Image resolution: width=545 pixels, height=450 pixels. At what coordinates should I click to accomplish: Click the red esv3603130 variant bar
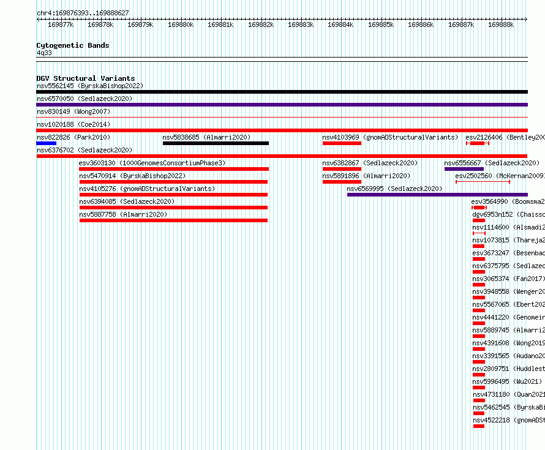coord(174,169)
